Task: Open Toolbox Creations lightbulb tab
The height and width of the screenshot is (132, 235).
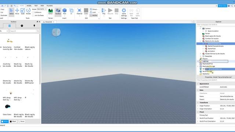Action: 34,26
